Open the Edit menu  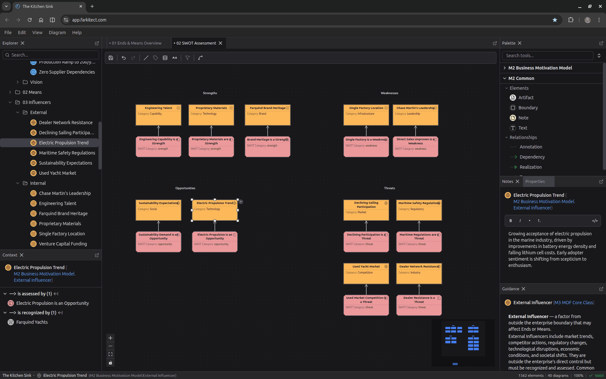pyautogui.click(x=22, y=33)
